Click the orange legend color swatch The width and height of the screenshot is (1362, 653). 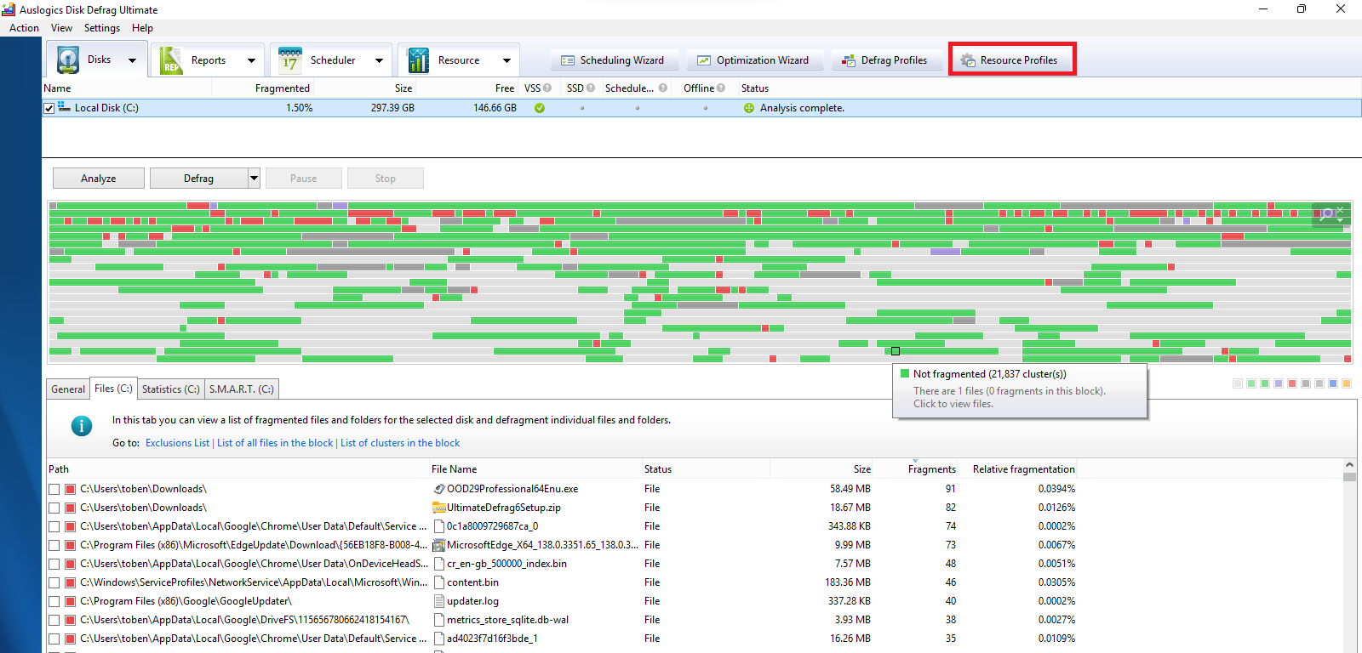coord(1347,384)
